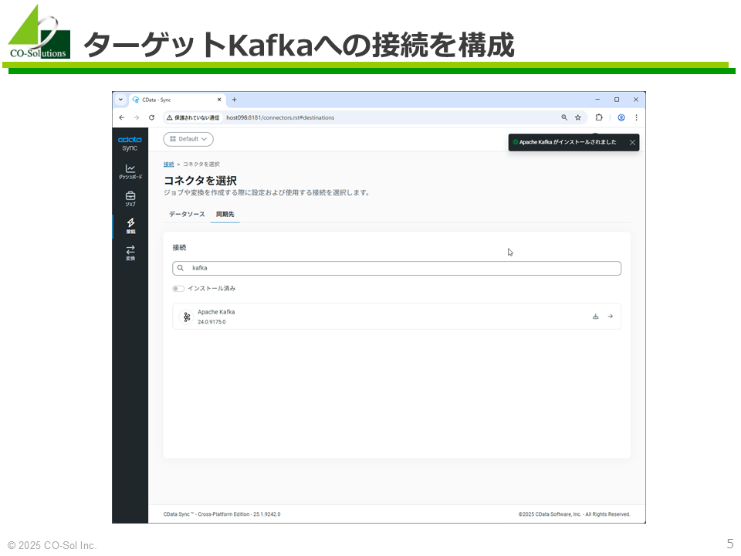Go back with the browser back arrow
This screenshot has height=556, width=741.
tap(122, 117)
